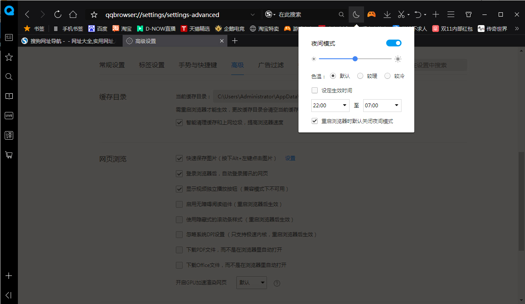Open the theme skin center icon
Viewport: 525px width, 304px height.
[x=468, y=14]
